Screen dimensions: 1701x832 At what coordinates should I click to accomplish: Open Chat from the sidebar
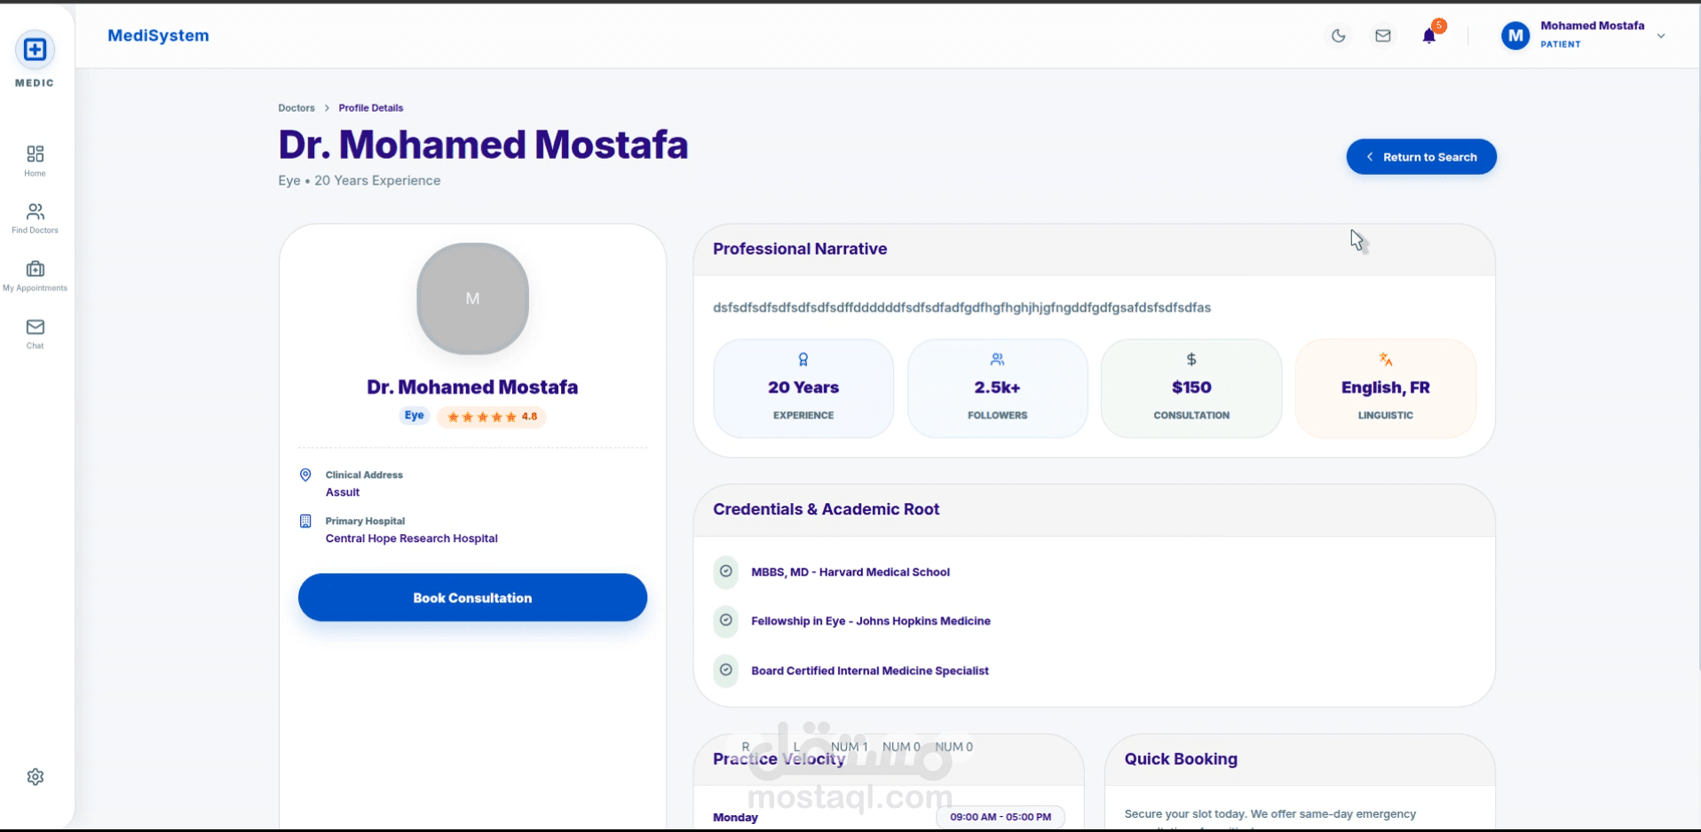tap(36, 333)
